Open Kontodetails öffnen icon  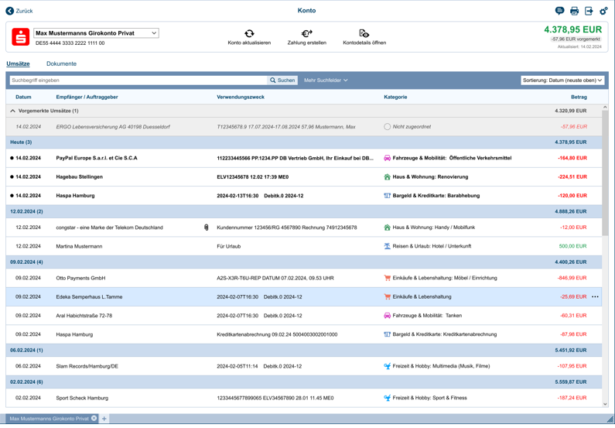coord(364,33)
